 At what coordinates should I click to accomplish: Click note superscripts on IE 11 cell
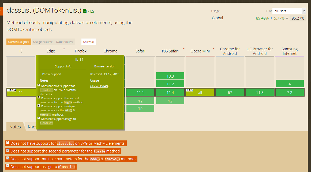click(x=12, y=90)
